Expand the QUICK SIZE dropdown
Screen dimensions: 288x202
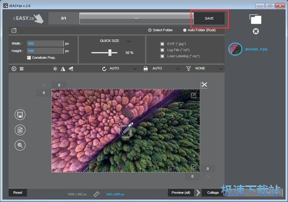(x=129, y=41)
